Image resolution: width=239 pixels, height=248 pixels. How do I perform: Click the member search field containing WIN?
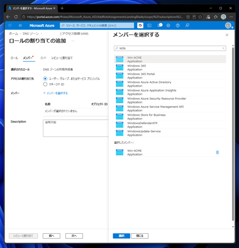[x=170, y=48]
